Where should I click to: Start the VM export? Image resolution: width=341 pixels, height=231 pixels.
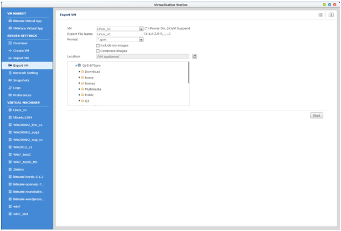(317, 116)
